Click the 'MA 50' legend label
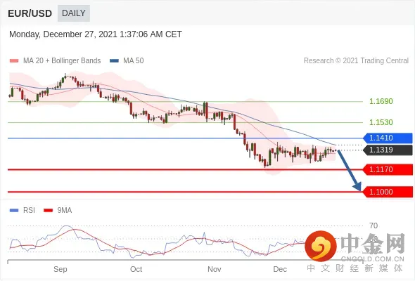Image resolution: width=415 pixels, height=281 pixels. click(x=134, y=61)
